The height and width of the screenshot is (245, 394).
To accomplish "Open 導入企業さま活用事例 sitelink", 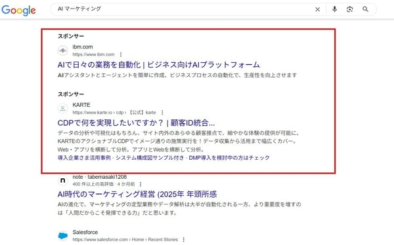I will (x=84, y=158).
